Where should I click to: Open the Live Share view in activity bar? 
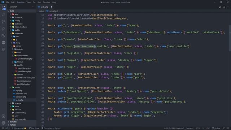[x=3, y=49]
